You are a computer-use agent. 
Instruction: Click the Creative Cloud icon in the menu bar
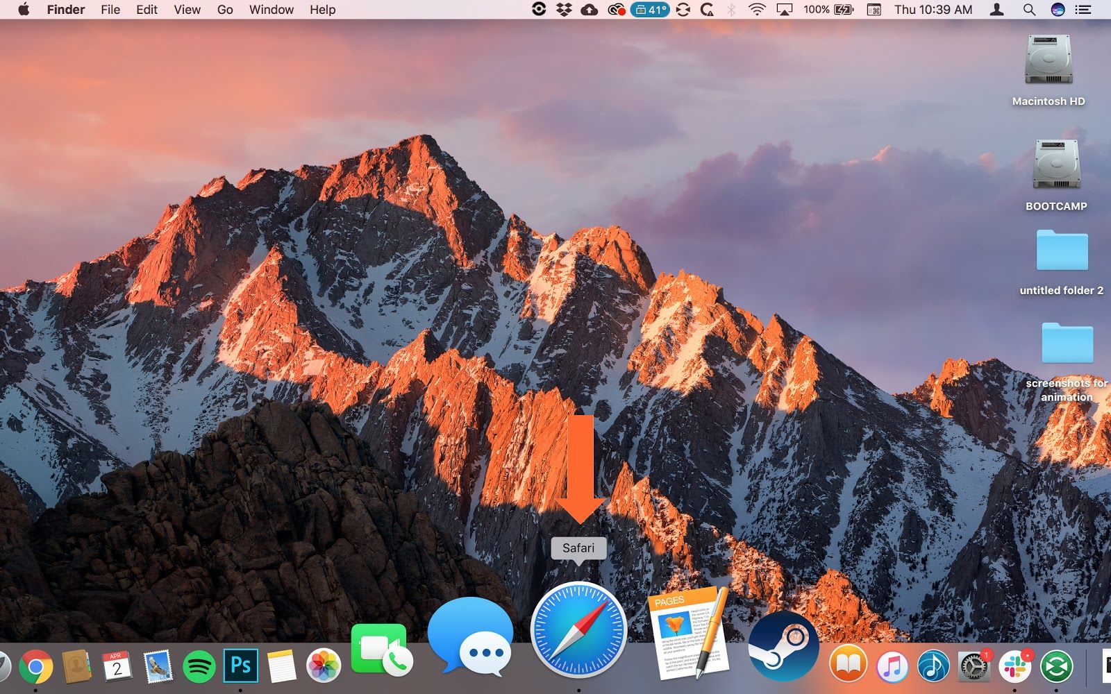click(616, 10)
